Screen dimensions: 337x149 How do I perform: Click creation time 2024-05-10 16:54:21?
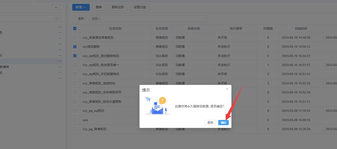coord(296,56)
